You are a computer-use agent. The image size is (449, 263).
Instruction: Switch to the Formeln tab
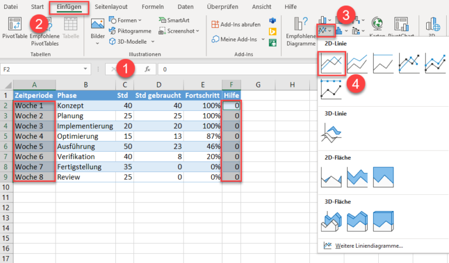[153, 6]
